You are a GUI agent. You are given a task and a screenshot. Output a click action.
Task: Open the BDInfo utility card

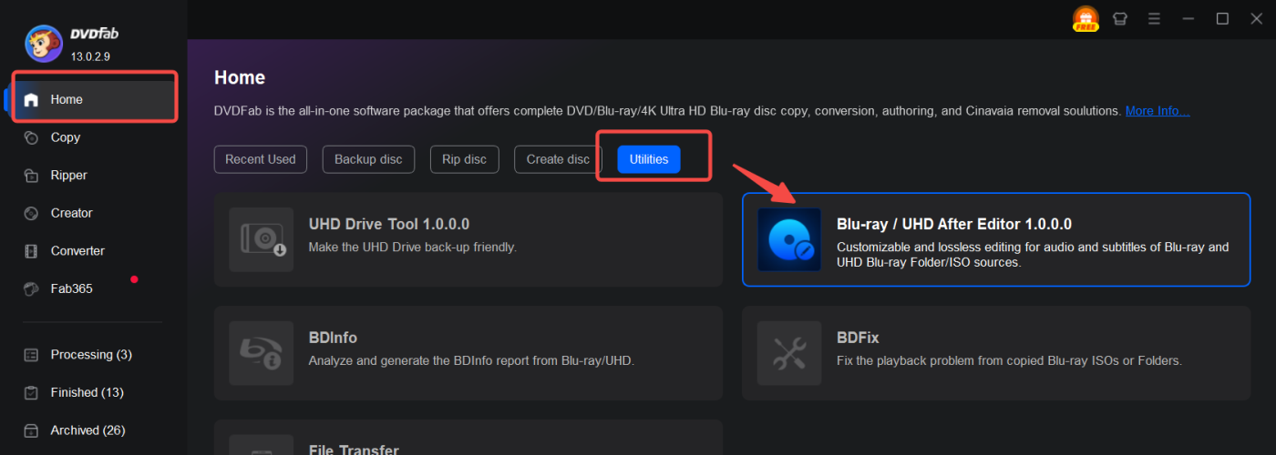[x=468, y=353]
